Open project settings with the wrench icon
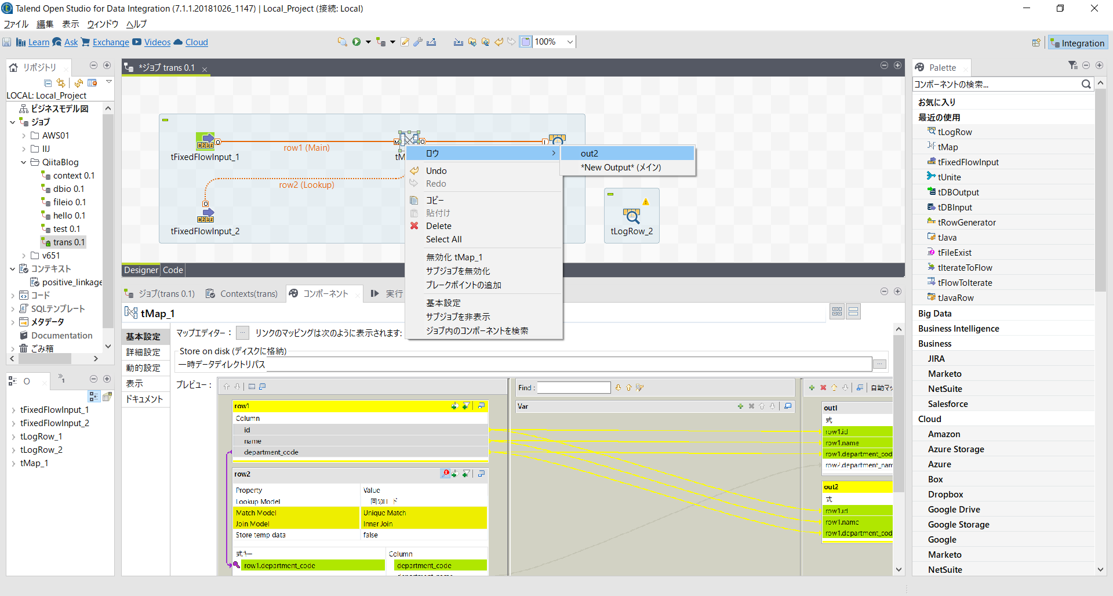 point(418,42)
